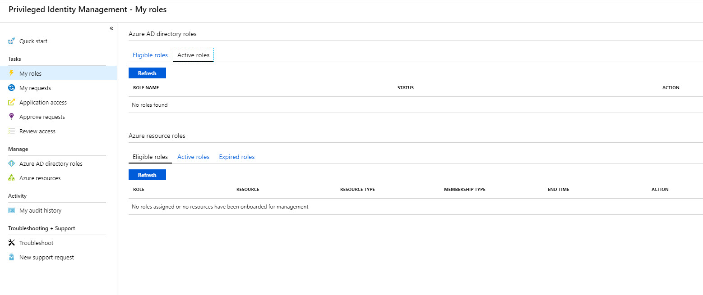Collapse the sidebar with the double chevron
The image size is (703, 295).
111,28
